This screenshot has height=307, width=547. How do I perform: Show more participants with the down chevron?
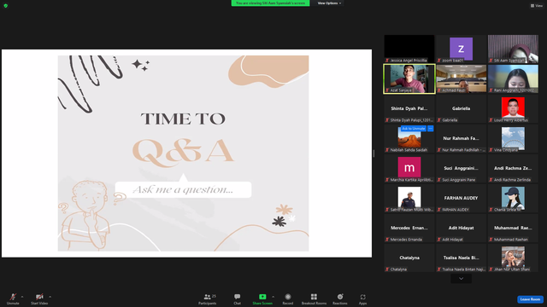point(462,279)
